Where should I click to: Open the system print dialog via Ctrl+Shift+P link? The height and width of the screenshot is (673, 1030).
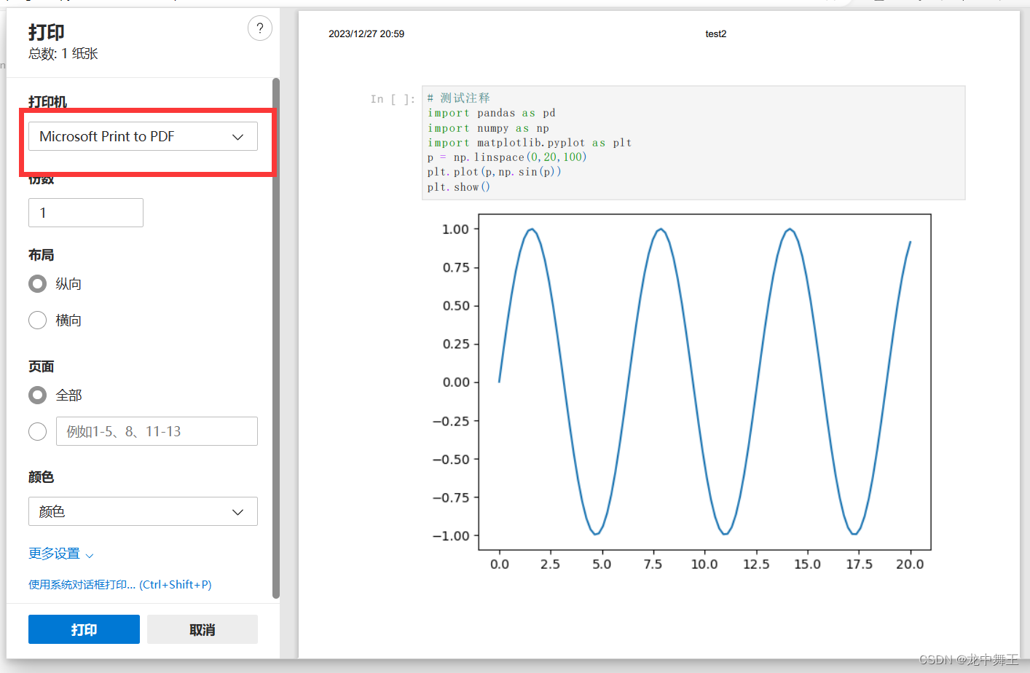coord(119,584)
